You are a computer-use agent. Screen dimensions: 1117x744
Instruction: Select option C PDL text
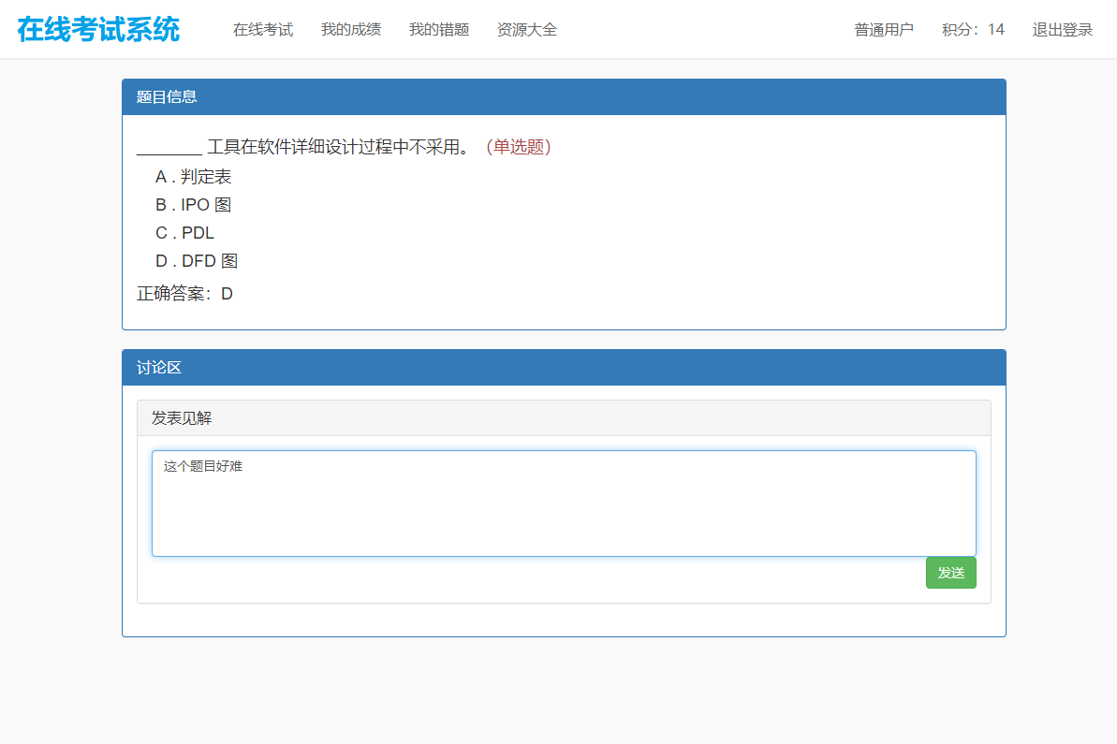pyautogui.click(x=184, y=233)
